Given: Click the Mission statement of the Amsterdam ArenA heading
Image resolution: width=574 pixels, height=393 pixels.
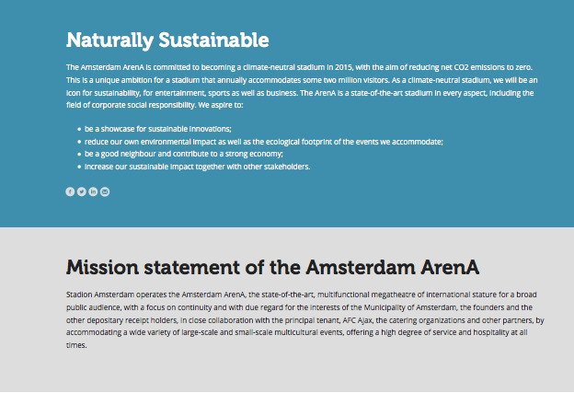Looking at the screenshot, I should 272,267.
